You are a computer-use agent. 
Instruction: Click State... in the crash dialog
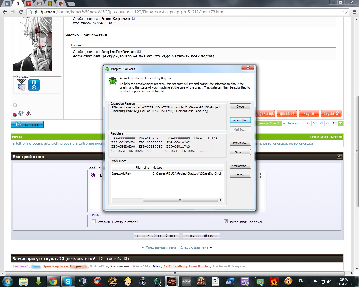coord(240,175)
